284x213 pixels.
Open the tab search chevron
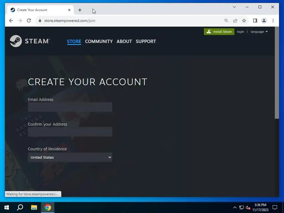tap(234, 7)
